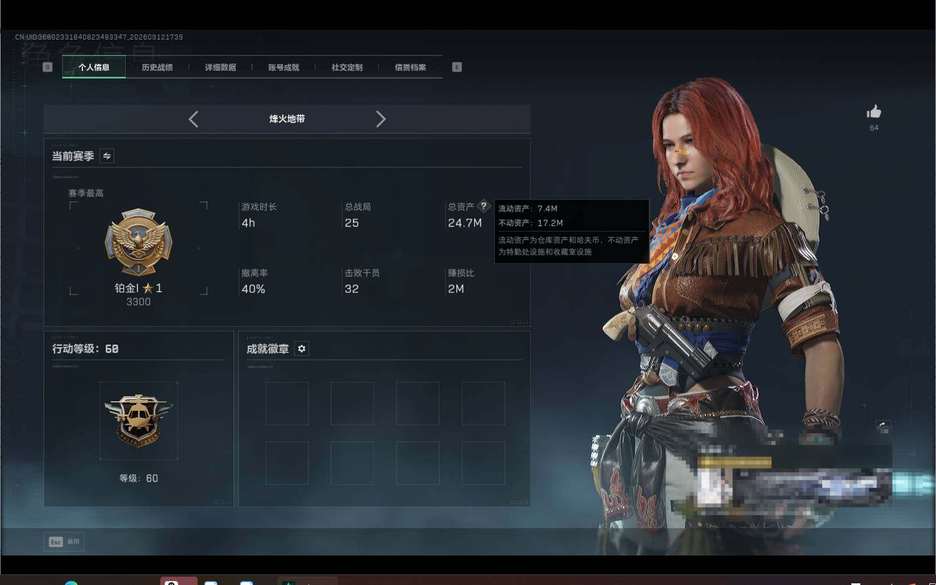
Task: Click the question mark beside 总资产
Action: 484,206
